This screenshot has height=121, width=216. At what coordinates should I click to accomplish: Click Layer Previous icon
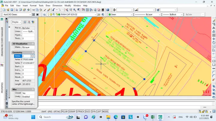coord(103,14)
